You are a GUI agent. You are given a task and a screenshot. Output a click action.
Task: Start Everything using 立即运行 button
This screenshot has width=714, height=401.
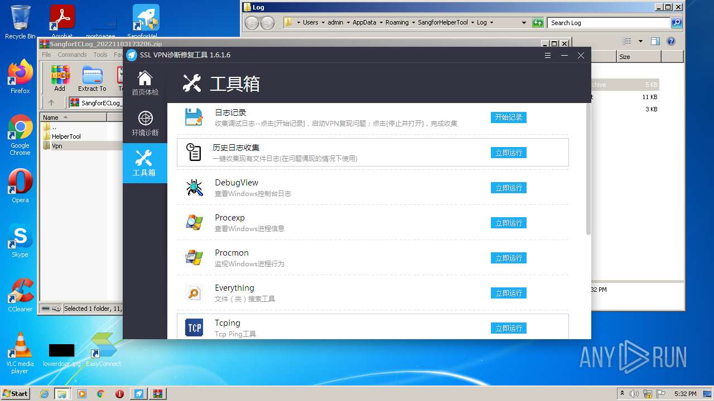(x=509, y=293)
